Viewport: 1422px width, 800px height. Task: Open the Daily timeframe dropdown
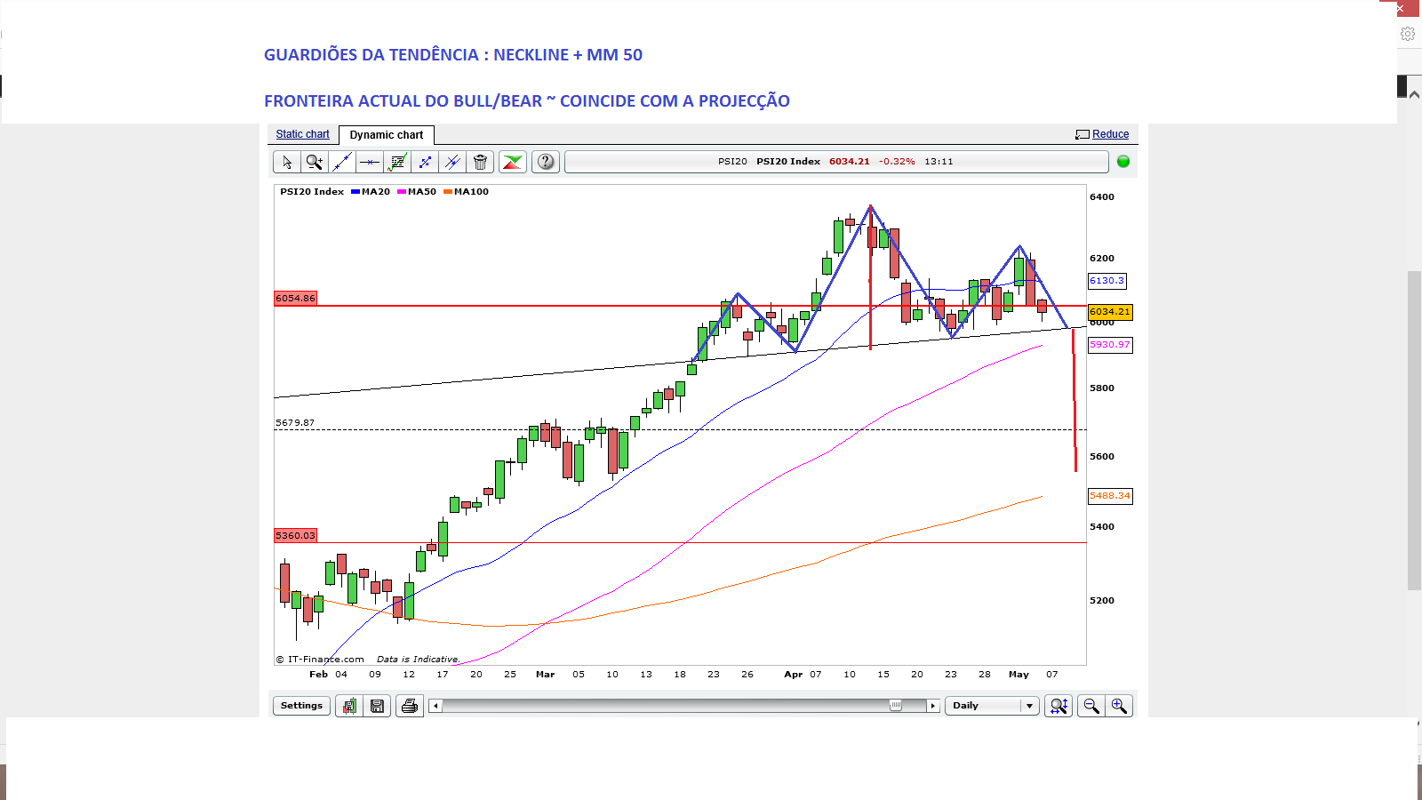click(992, 706)
